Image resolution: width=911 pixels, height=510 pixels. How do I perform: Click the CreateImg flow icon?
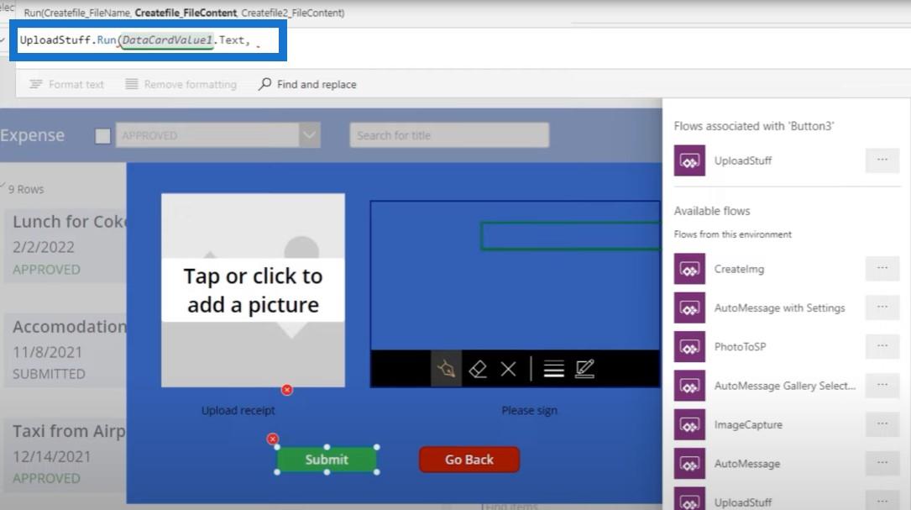click(689, 269)
